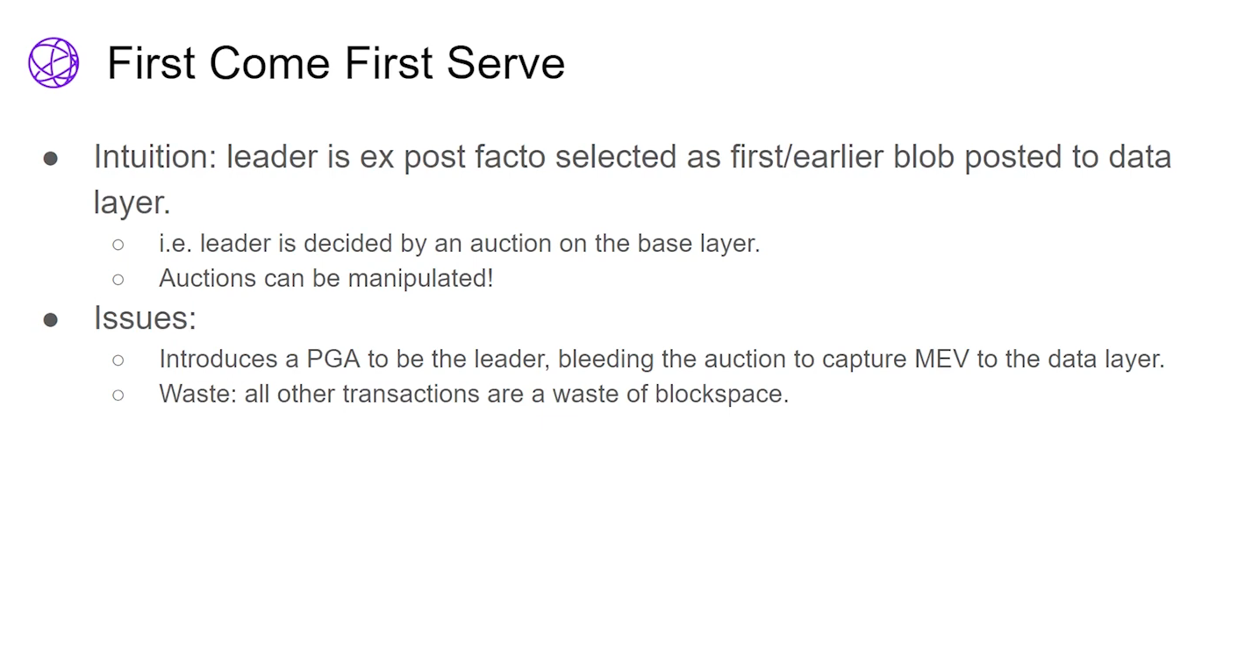1252x663 pixels.
Task: Click the word "blockspace" in last line
Action: coord(719,394)
